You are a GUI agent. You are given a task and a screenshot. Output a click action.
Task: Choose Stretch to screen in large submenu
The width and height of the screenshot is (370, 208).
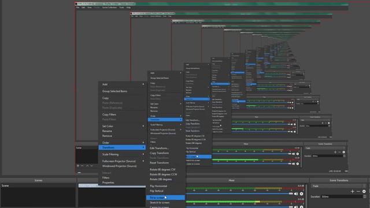pos(160,203)
